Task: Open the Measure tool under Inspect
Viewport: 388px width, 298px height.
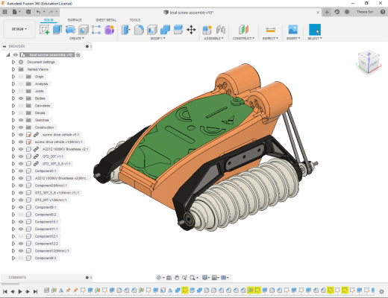Action: 270,30
